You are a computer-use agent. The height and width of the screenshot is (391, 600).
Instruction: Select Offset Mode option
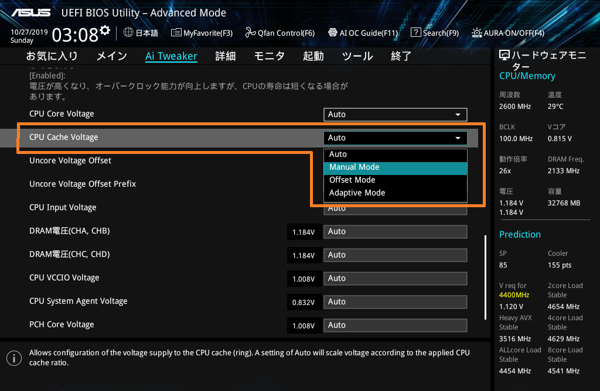(396, 180)
